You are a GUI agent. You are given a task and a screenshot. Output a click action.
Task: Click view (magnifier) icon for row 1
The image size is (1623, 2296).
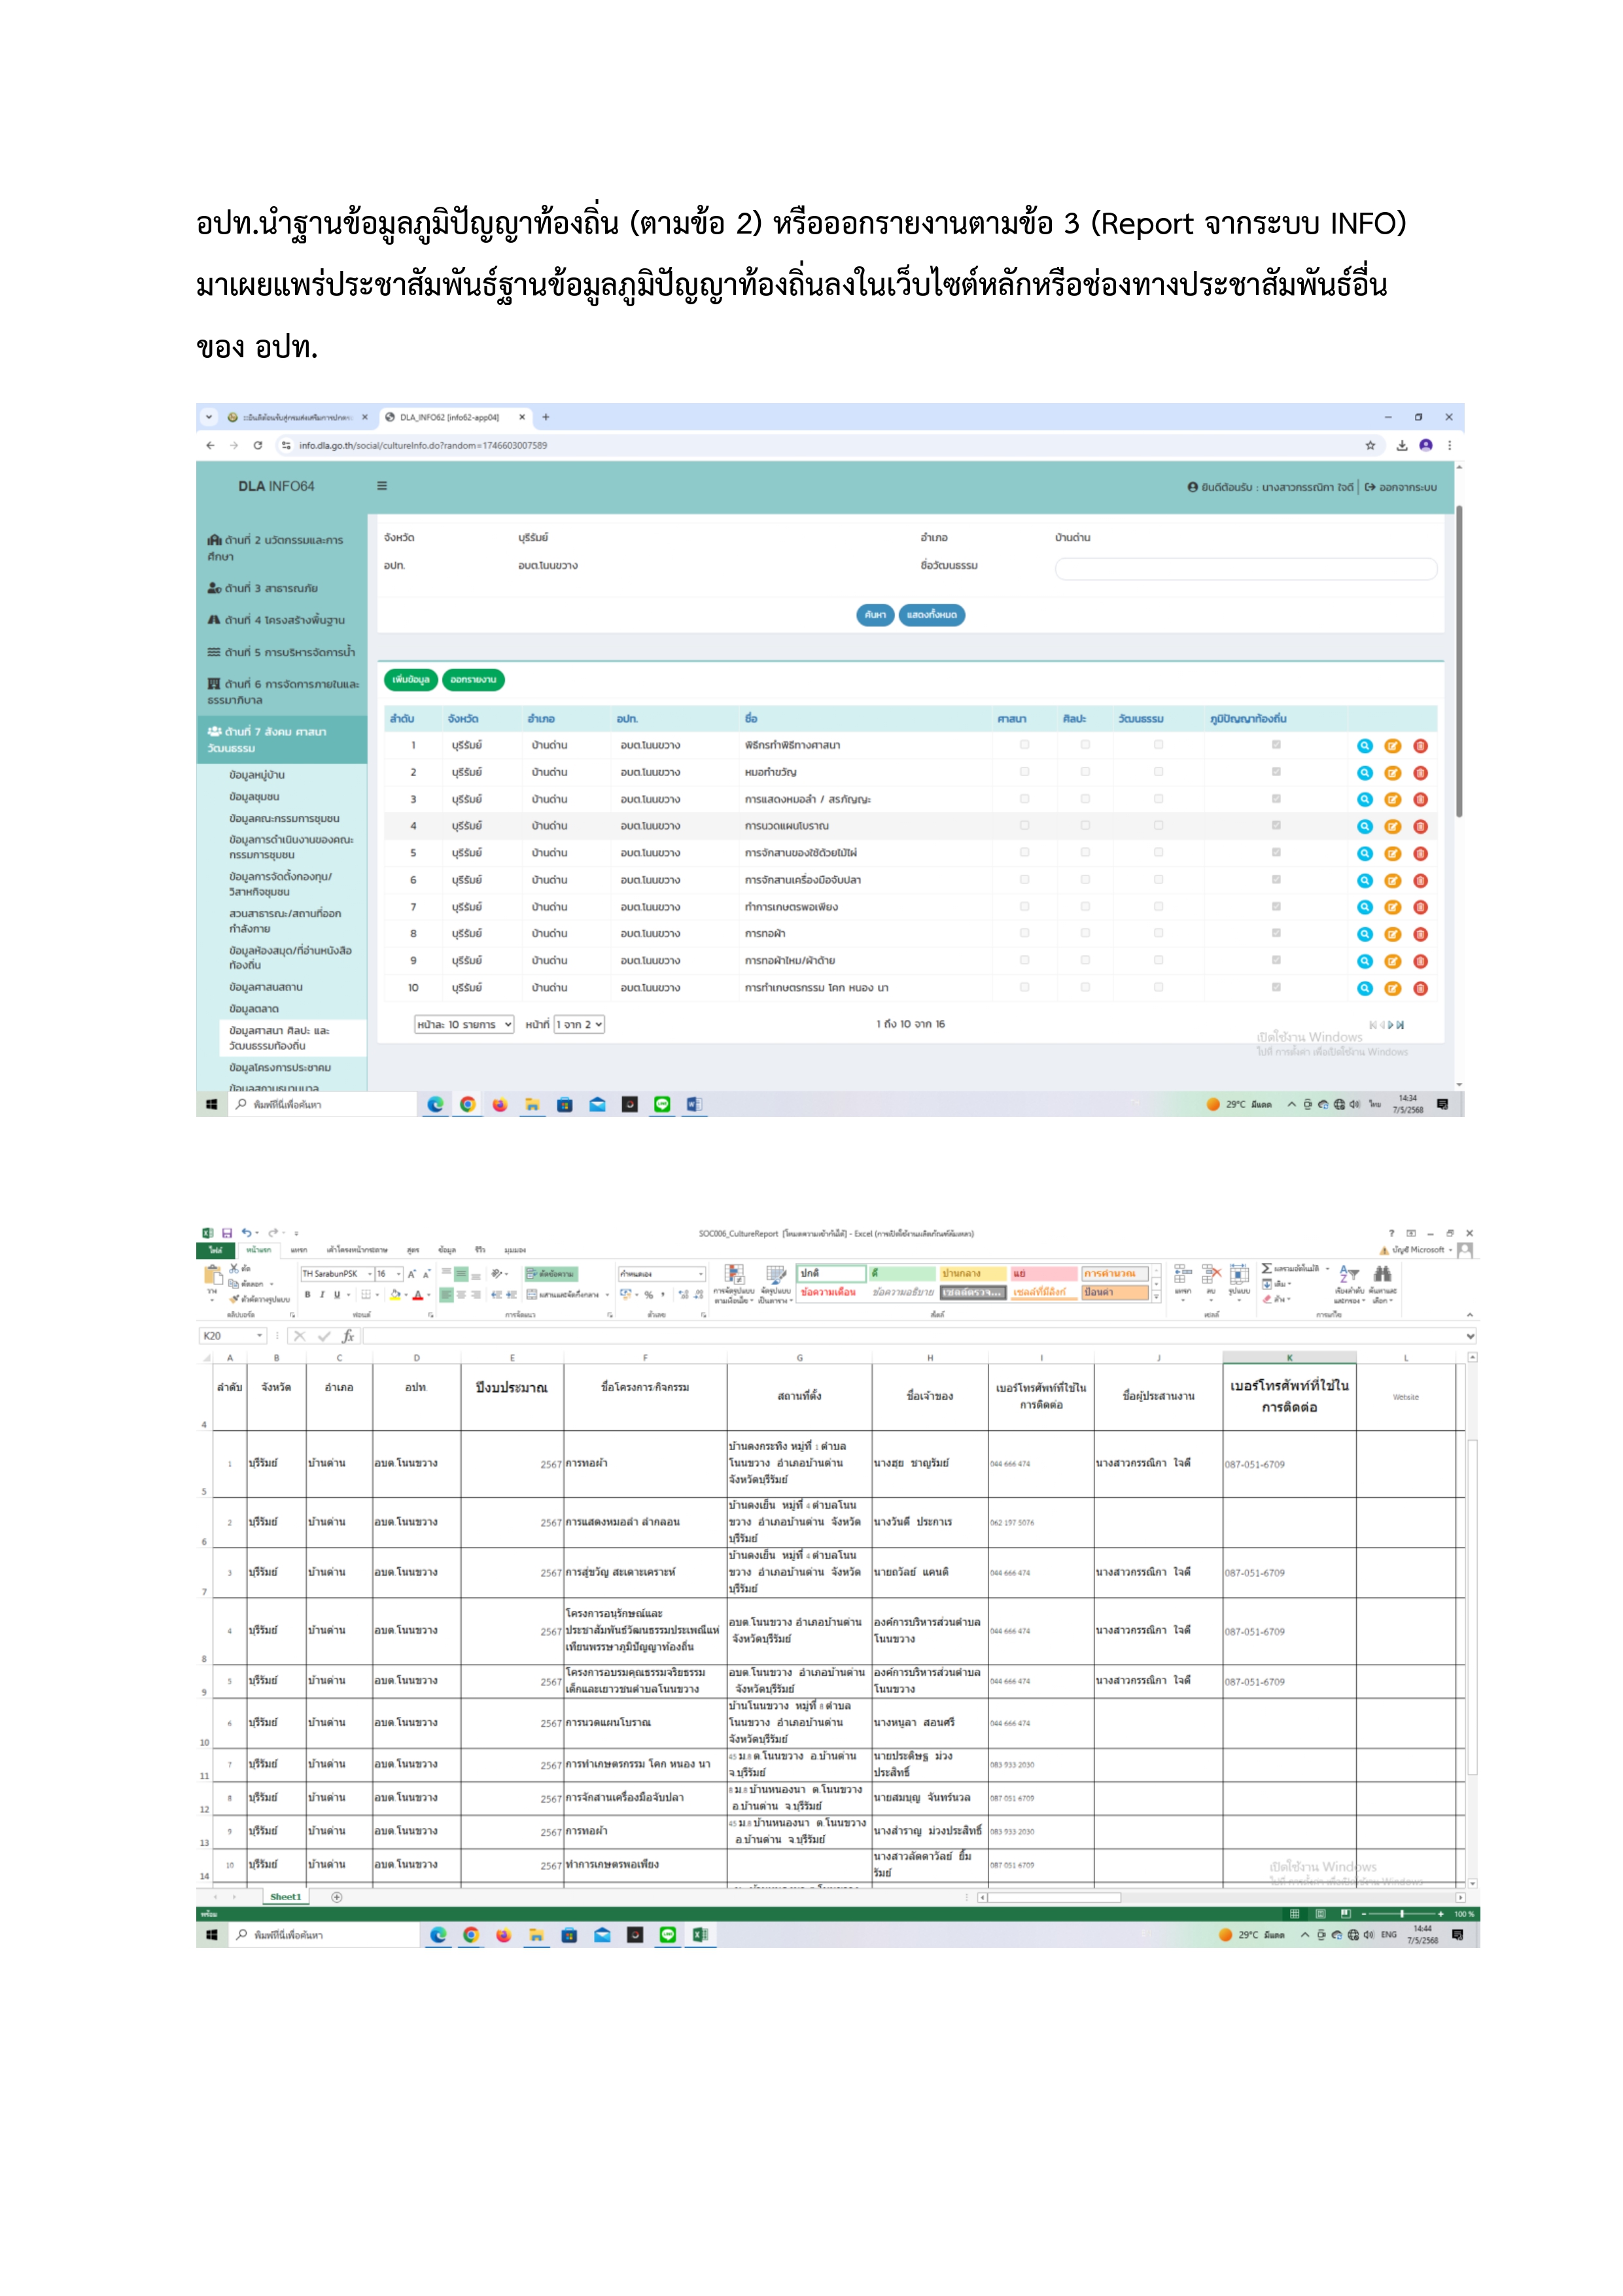[x=1364, y=746]
